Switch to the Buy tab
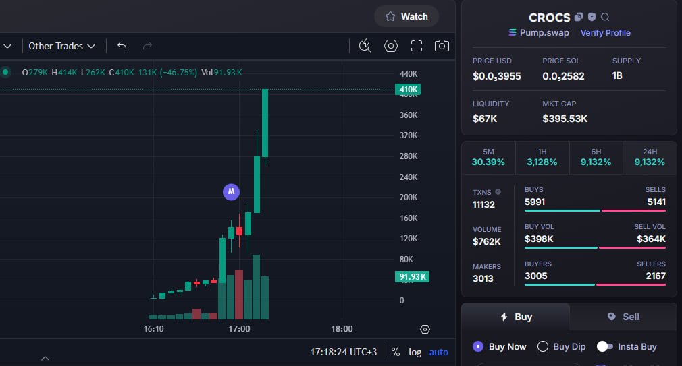Screen dimensions: 682x366 coord(515,317)
